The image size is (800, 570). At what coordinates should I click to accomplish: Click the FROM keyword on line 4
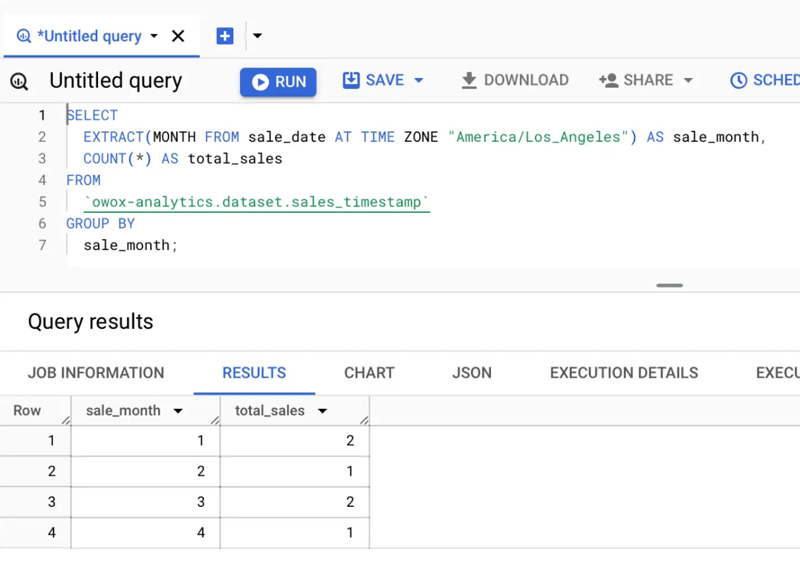pos(84,180)
